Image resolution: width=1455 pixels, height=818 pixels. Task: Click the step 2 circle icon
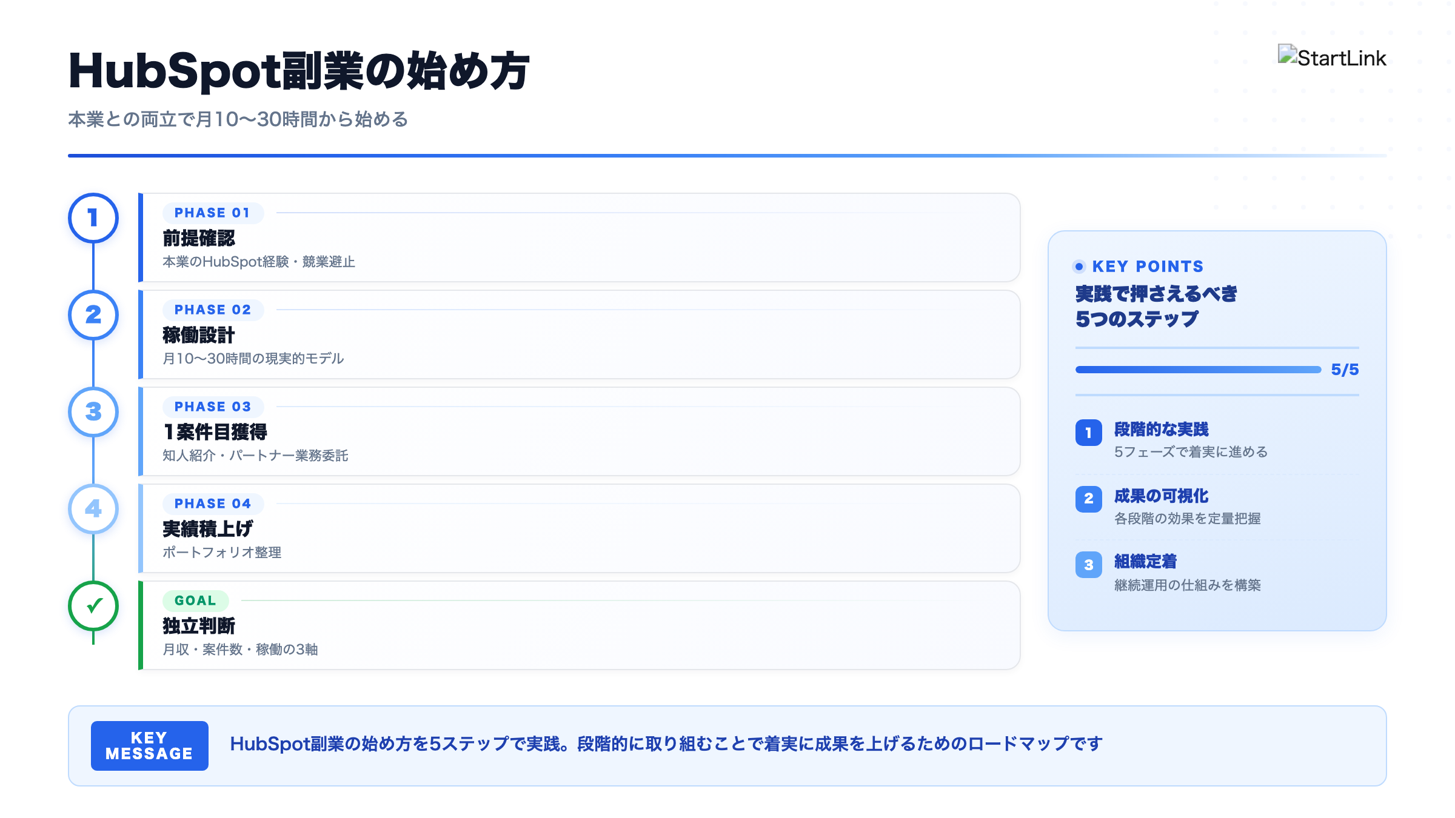93,315
